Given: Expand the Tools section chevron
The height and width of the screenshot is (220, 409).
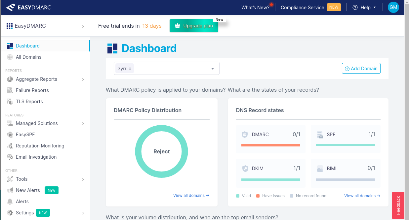Looking at the screenshot, I should [x=83, y=179].
